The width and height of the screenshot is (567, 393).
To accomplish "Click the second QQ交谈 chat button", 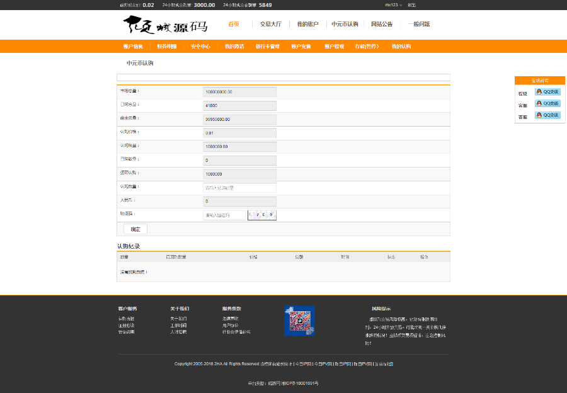I will [547, 103].
